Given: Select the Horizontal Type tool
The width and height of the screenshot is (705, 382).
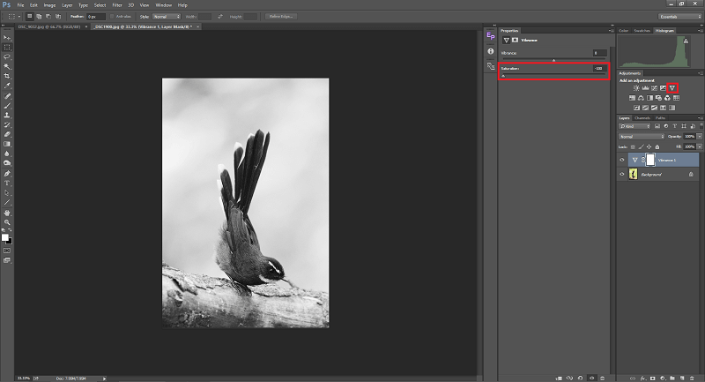Looking at the screenshot, I should pyautogui.click(x=7, y=183).
